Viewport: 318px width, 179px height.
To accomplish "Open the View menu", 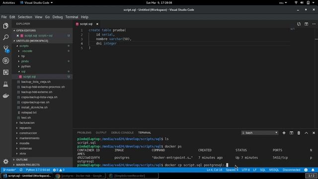I will click(38, 17).
